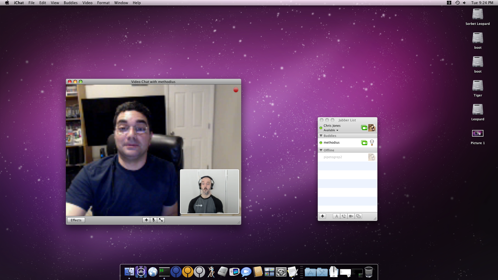
Task: Start an audio chat from Jabber List
Action: (x=344, y=216)
